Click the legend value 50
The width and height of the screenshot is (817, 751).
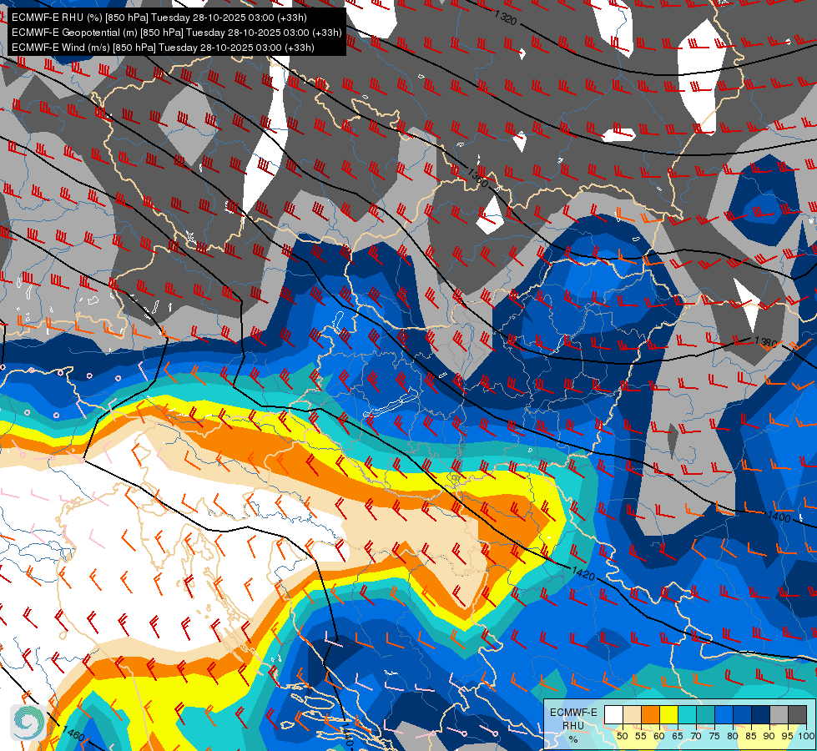(x=623, y=736)
